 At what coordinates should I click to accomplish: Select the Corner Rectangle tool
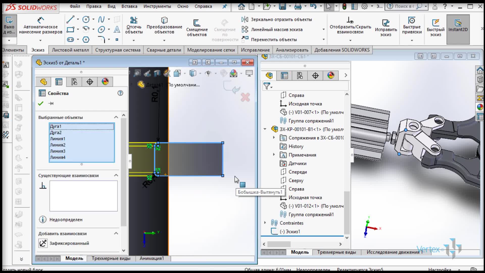tap(70, 30)
